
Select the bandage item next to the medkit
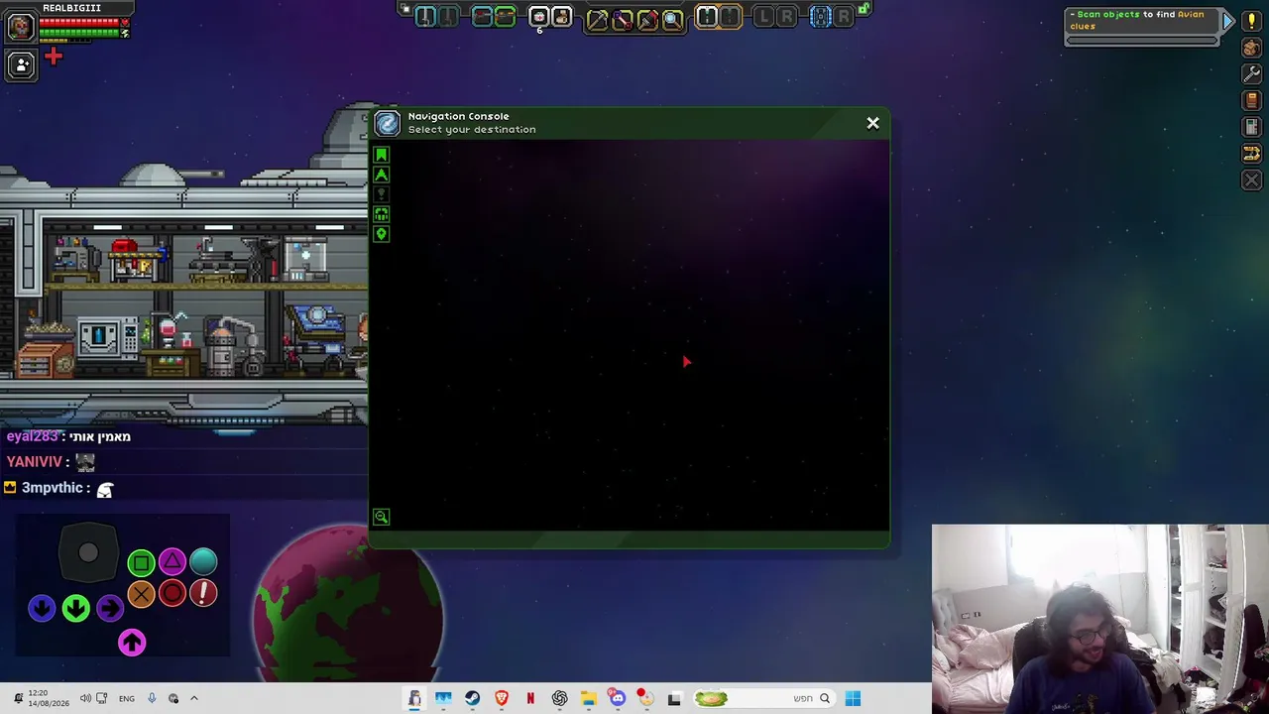(x=561, y=16)
